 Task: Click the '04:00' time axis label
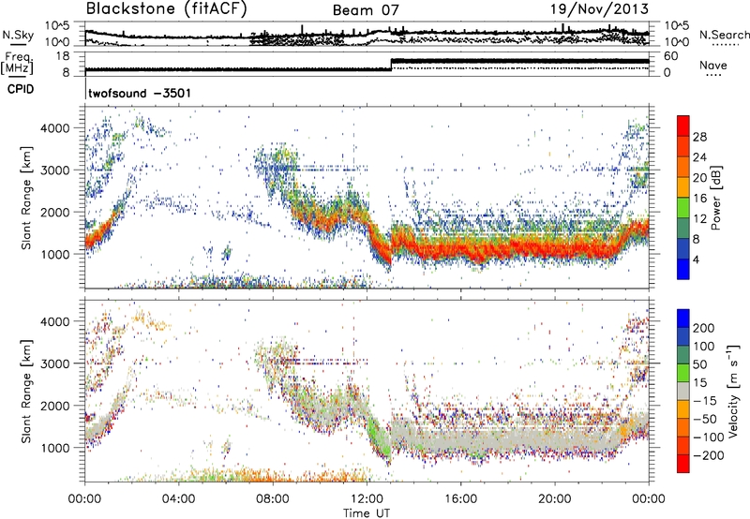(179, 498)
